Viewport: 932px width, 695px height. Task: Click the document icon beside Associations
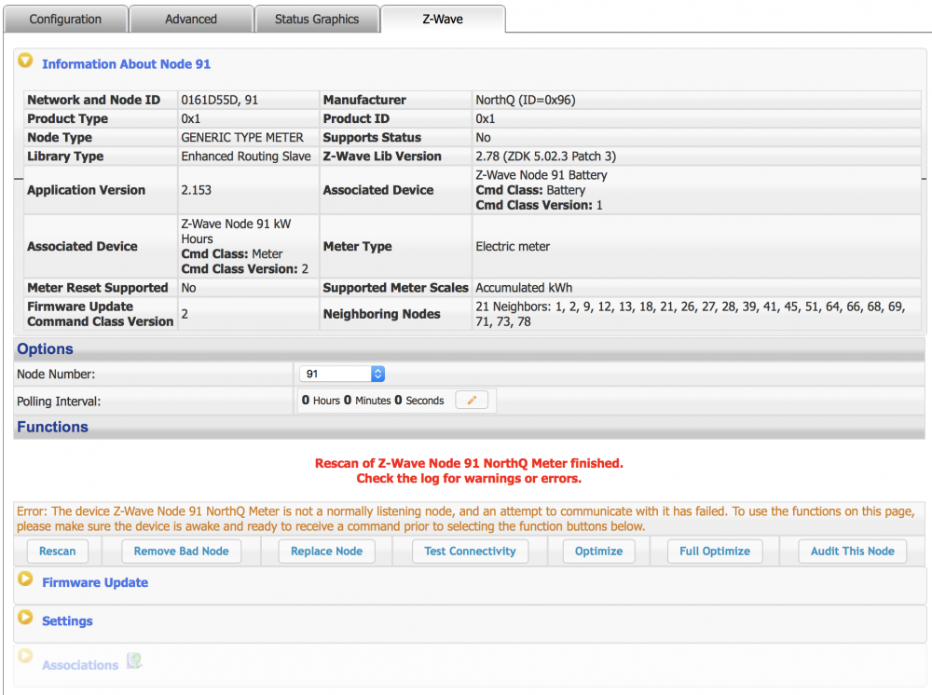[x=134, y=662]
